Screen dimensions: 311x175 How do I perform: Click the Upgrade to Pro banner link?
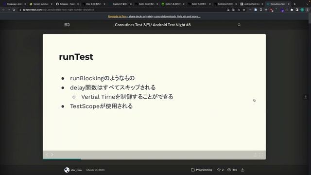(x=154, y=17)
